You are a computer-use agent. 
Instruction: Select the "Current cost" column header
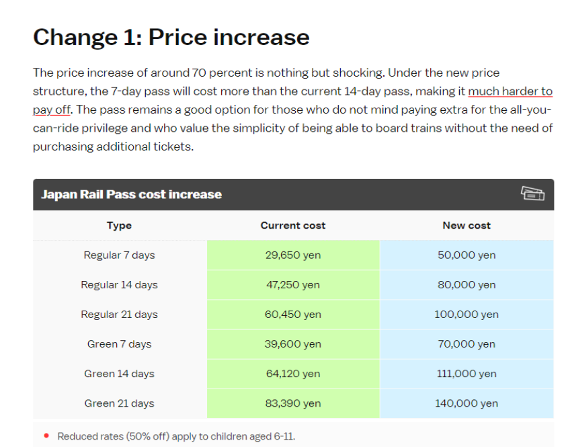293,226
